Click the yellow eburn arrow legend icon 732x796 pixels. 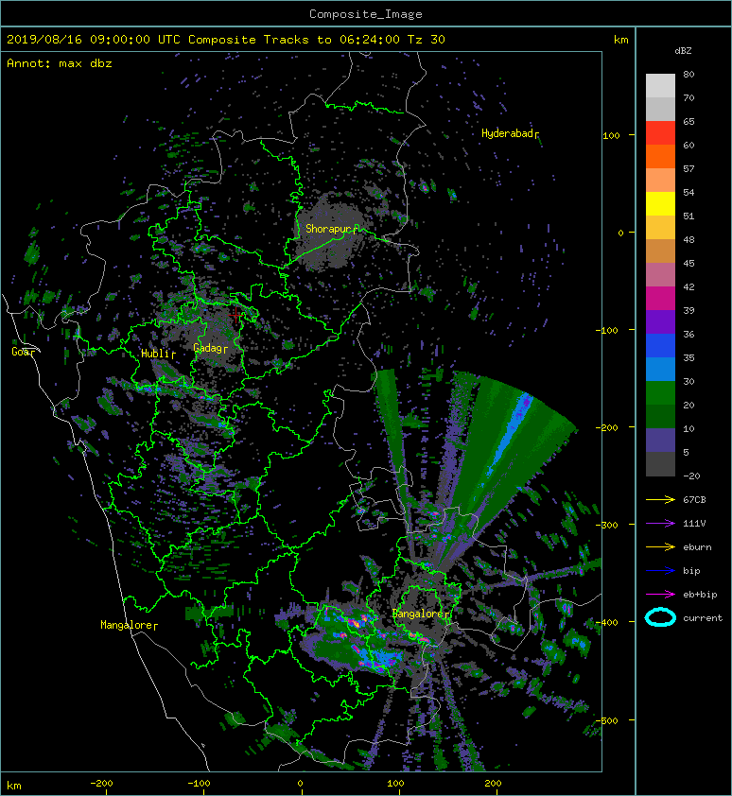click(660, 546)
